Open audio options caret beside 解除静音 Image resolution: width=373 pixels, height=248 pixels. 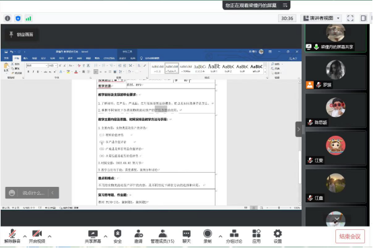25,237
